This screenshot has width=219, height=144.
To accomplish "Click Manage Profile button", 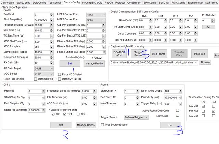I will [x=94, y=64].
